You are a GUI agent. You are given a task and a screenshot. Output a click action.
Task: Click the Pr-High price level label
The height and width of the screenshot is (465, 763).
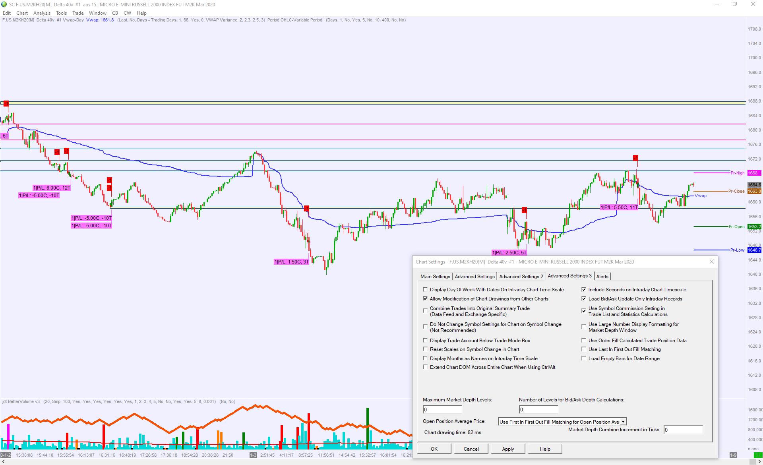737,173
